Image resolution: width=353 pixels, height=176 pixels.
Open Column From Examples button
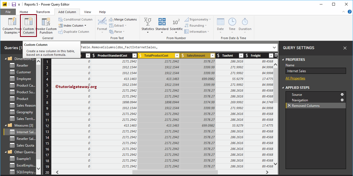12,26
